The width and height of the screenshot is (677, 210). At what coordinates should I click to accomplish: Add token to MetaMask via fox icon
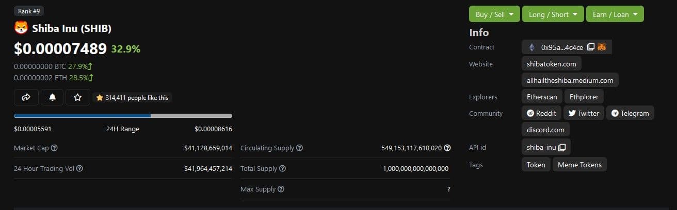(602, 47)
